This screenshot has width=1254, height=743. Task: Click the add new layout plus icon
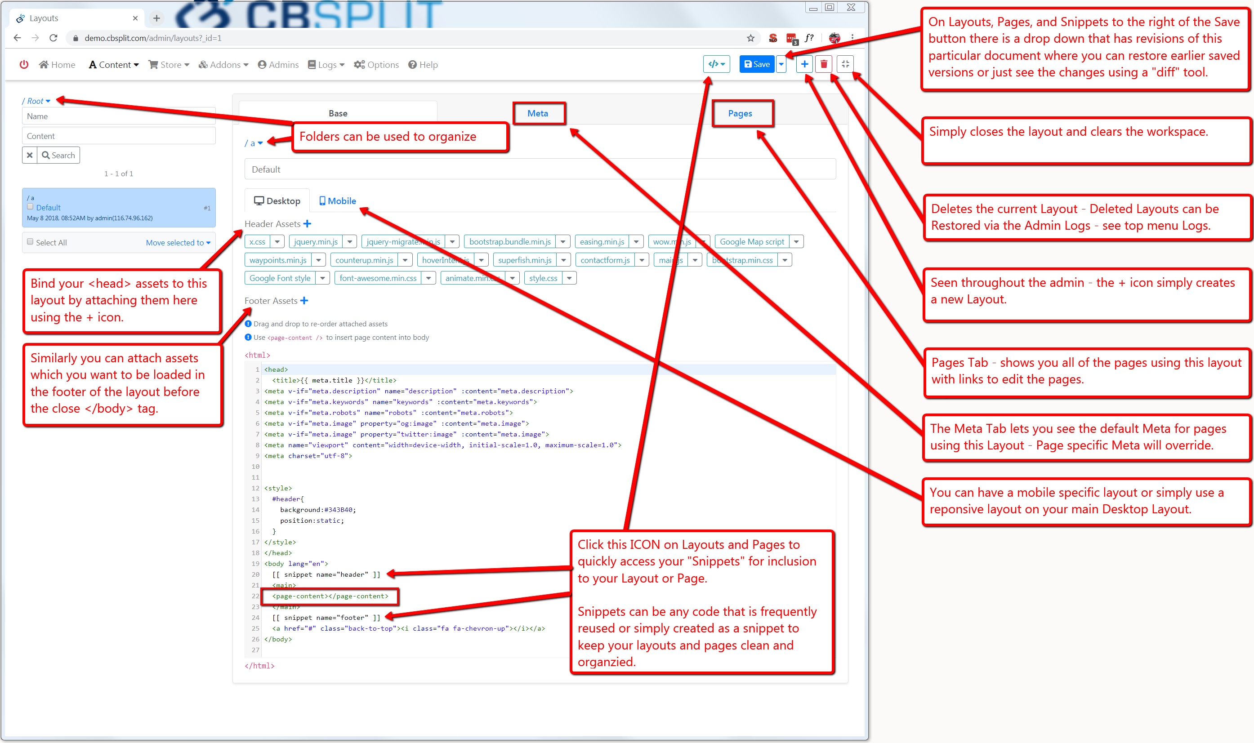click(x=804, y=64)
